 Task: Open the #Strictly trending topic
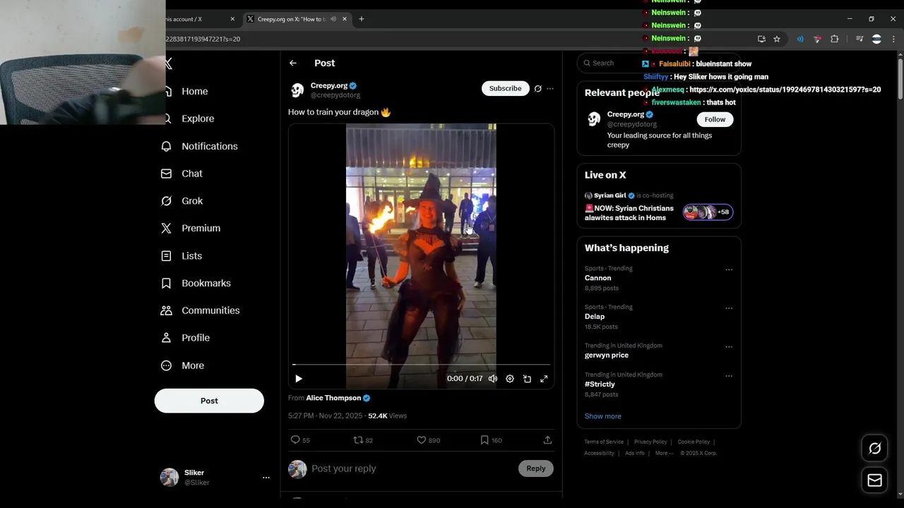tap(600, 385)
